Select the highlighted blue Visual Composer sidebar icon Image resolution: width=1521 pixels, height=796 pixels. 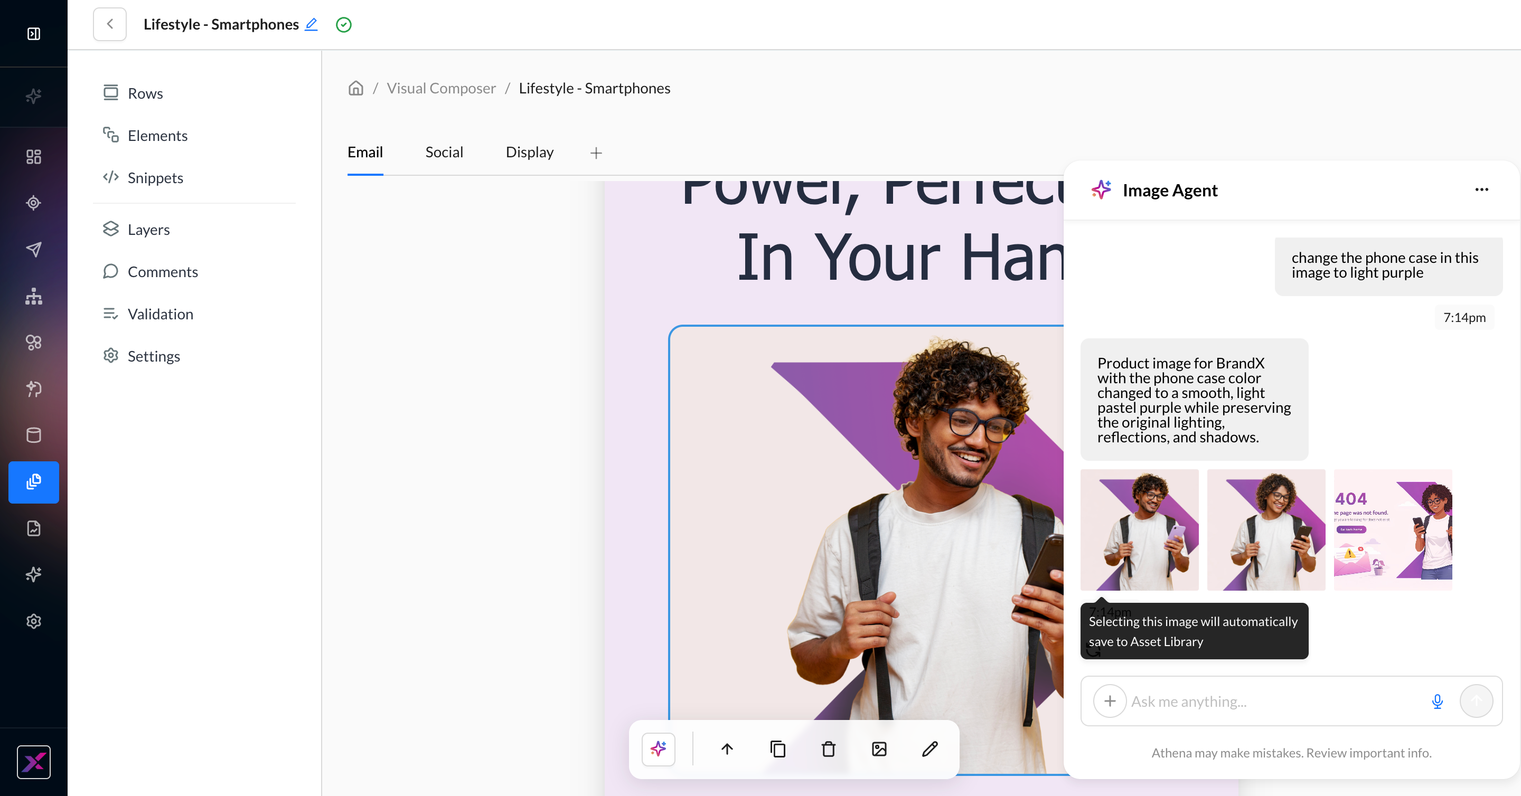[34, 482]
